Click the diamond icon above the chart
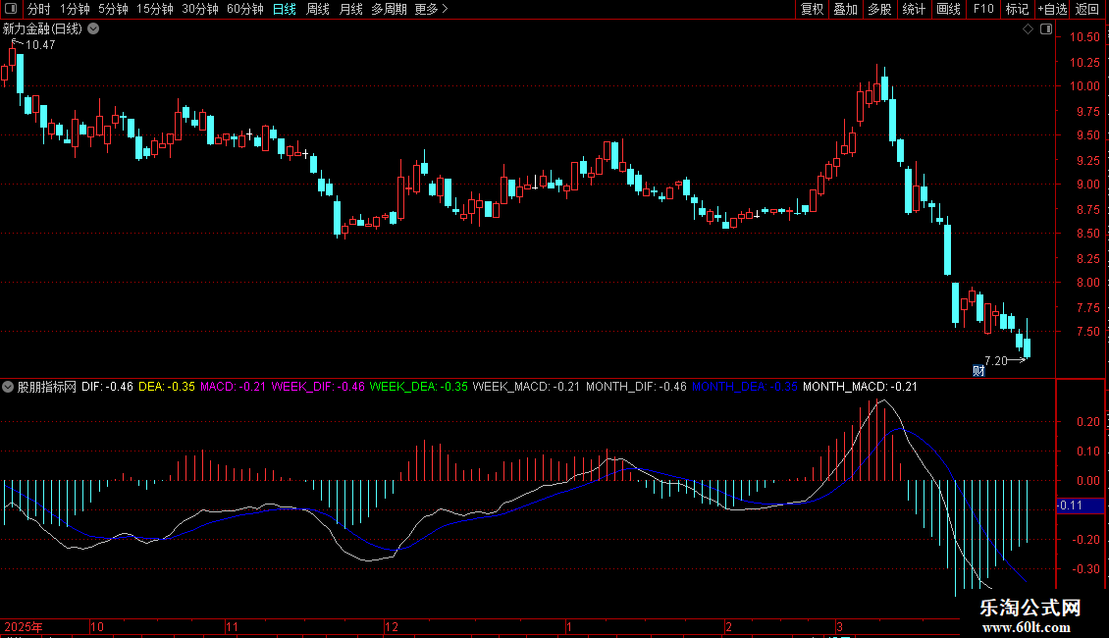This screenshot has height=638, width=1109. click(x=1029, y=29)
